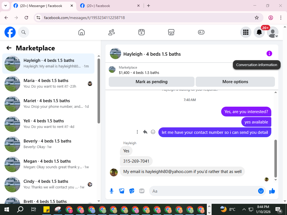The height and width of the screenshot is (215, 287).
Task: Go back in browser history
Action: click(x=6, y=18)
